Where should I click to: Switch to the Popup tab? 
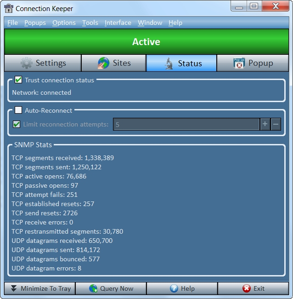(x=253, y=63)
